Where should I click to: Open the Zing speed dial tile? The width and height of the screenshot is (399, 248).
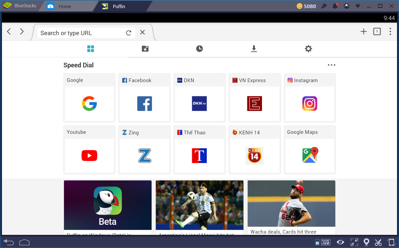click(144, 150)
